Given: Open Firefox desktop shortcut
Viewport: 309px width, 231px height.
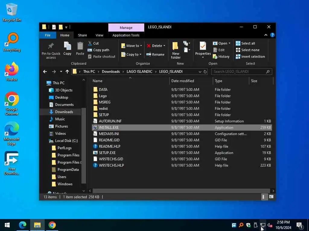Looking at the screenshot, I should coord(12,72).
